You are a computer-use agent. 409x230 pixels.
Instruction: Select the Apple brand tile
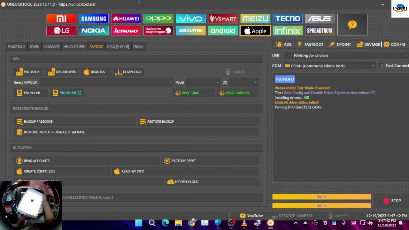click(x=255, y=31)
